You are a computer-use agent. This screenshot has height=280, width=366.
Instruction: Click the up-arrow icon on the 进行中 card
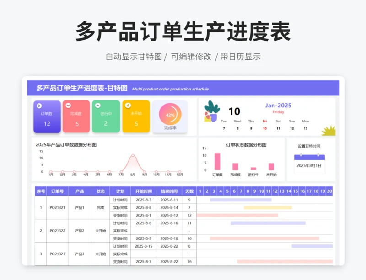click(98, 106)
